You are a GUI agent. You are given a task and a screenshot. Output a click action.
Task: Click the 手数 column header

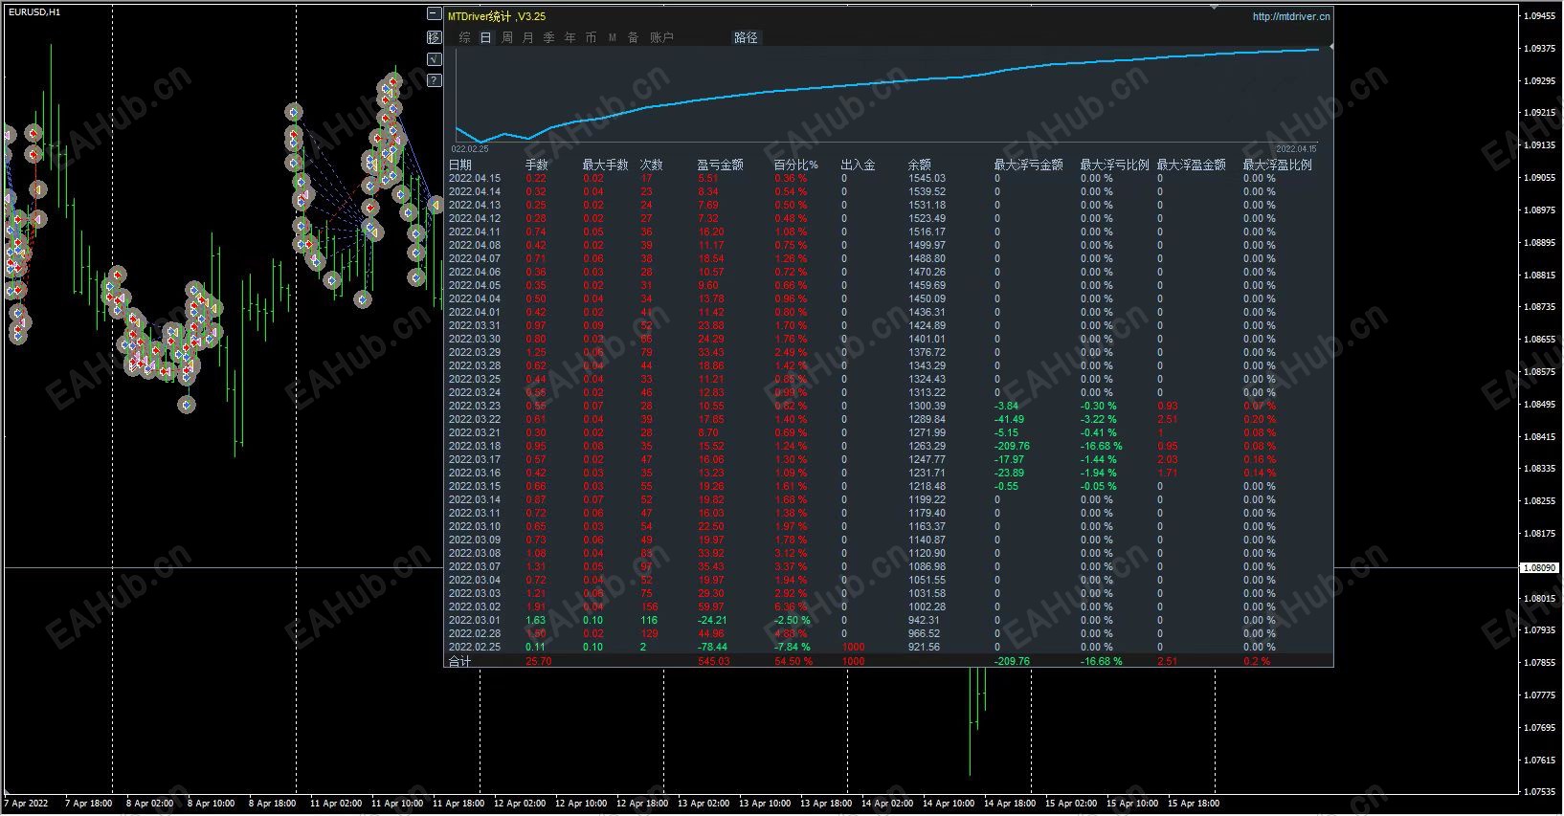(537, 165)
